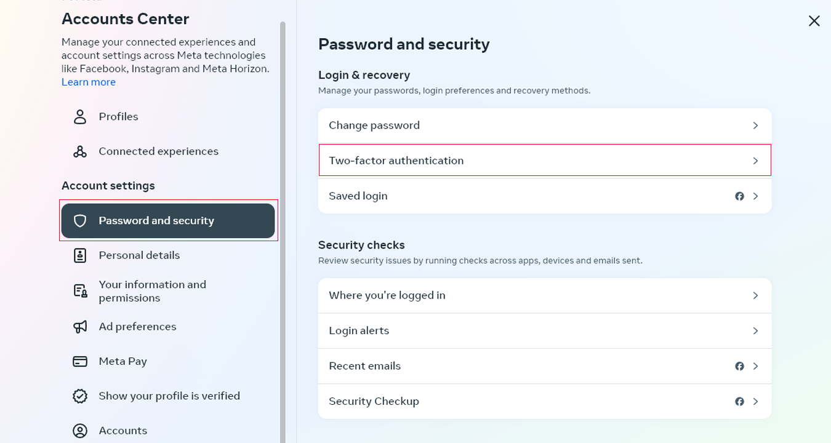Click the Profiles person icon
831x443 pixels.
[x=80, y=117]
